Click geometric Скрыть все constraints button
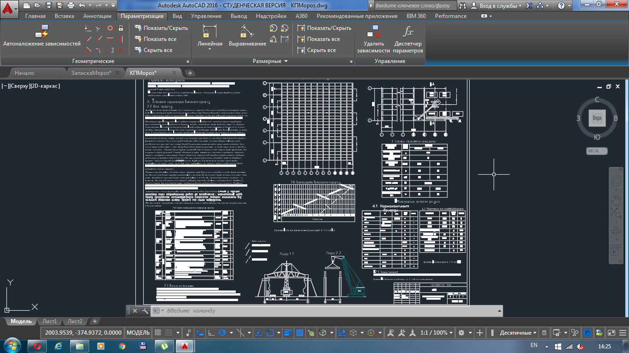Viewport: 629px width, 353px height. coord(154,50)
